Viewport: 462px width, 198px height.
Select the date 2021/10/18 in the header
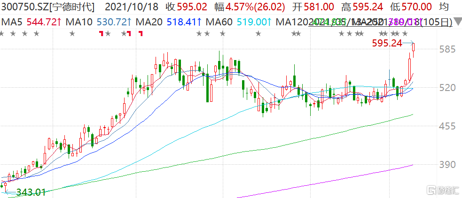pyautogui.click(x=132, y=7)
